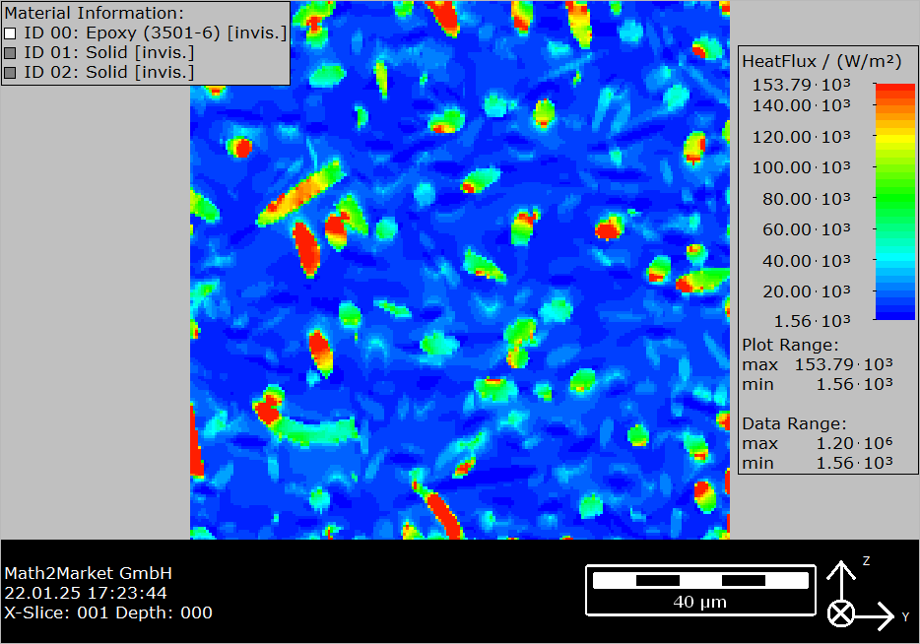Click the 60.00·10³ scale label
The image size is (920, 644).
coord(806,229)
